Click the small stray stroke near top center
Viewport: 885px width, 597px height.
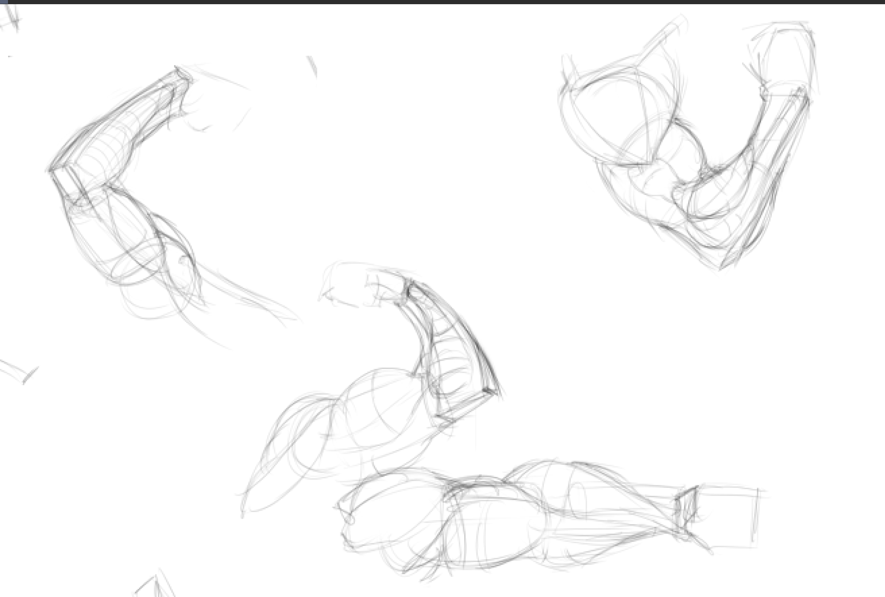312,66
